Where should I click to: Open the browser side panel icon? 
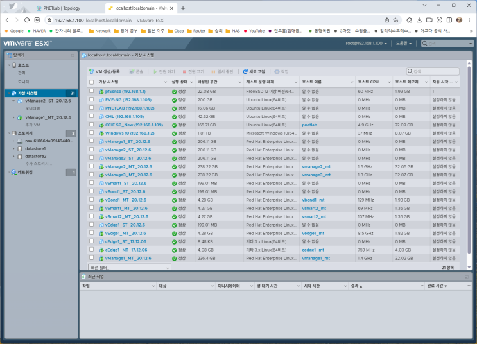(449, 20)
